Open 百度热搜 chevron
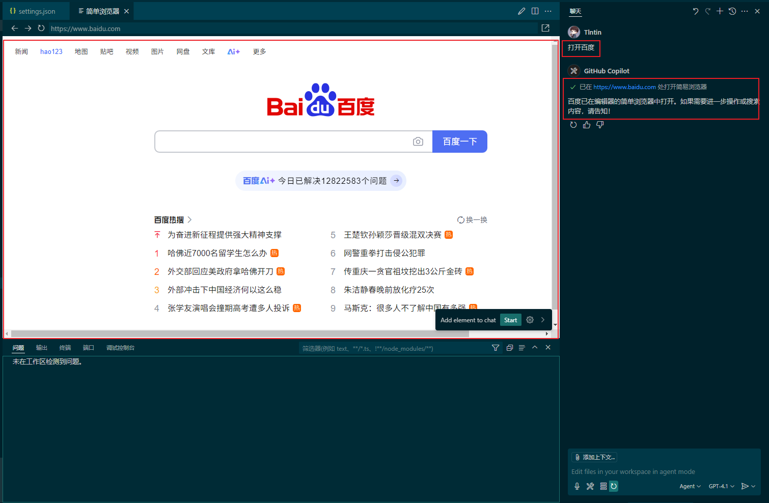Screen dimensions: 769x503 point(189,220)
